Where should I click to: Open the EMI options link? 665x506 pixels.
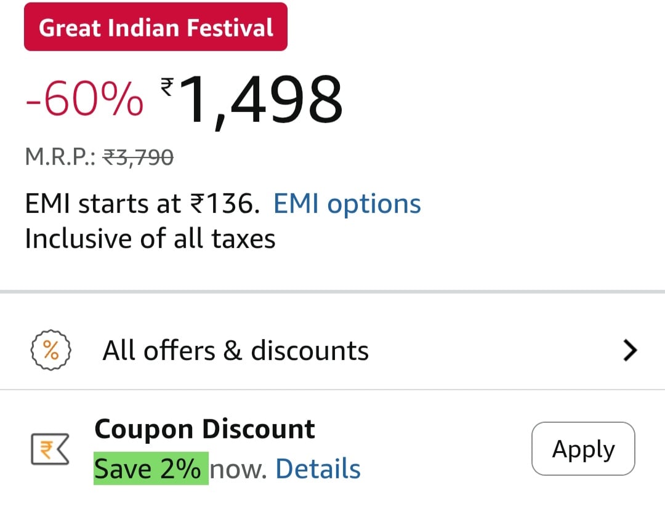347,204
